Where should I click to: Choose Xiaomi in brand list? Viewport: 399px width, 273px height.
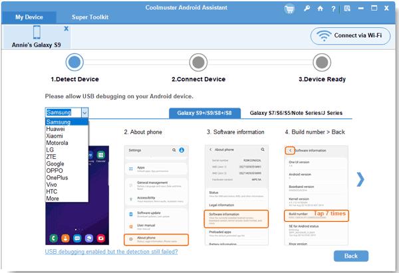pos(66,136)
